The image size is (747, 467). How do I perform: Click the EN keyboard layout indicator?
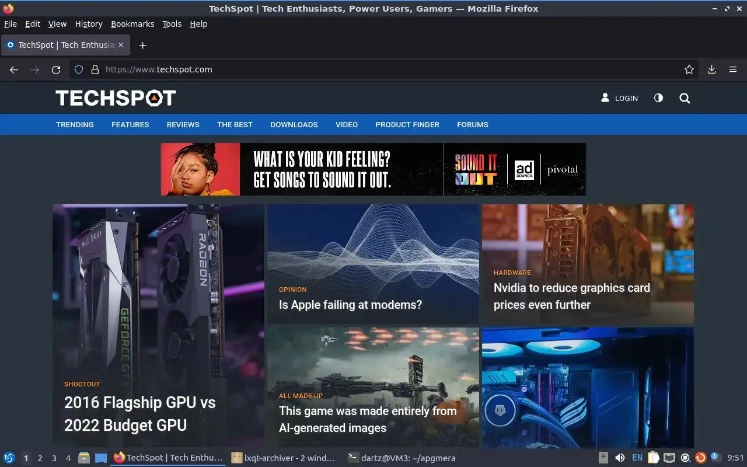click(637, 458)
